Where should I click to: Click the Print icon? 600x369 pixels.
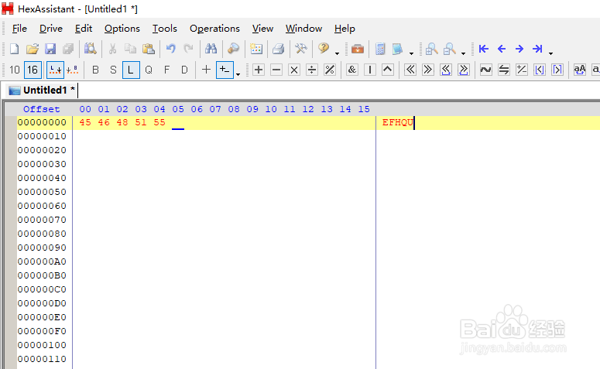click(278, 49)
